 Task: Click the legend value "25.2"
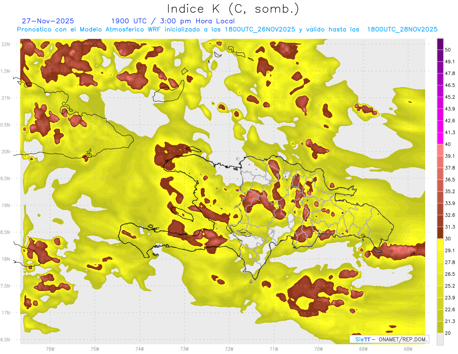point(450,286)
